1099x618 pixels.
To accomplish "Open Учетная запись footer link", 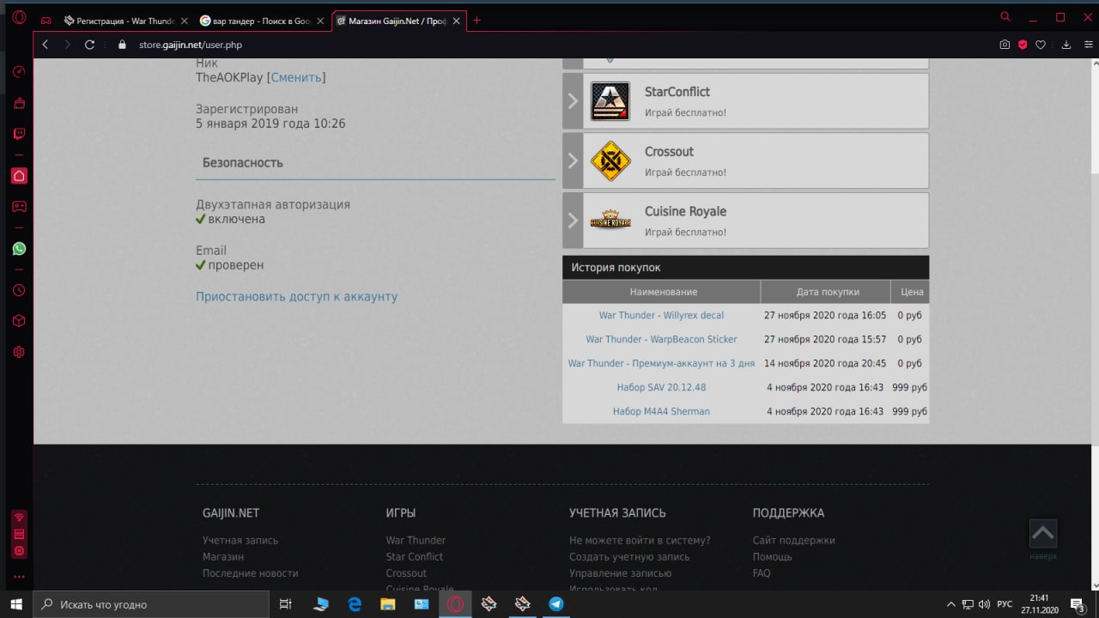I will [x=240, y=540].
